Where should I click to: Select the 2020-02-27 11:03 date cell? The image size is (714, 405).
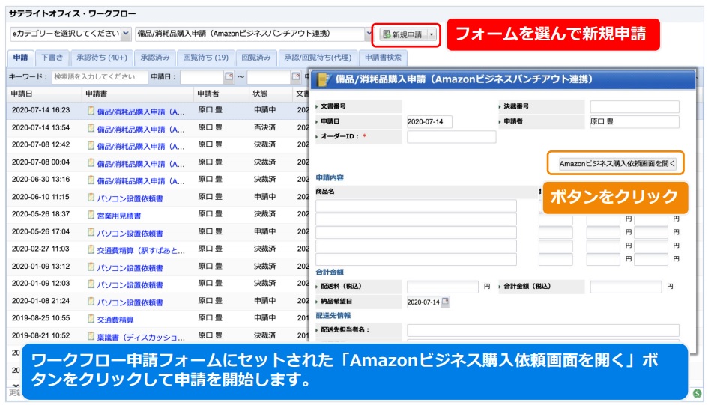(40, 249)
